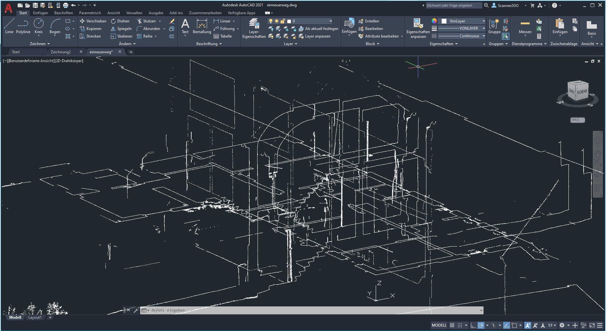Click the Stutzen trim tool
Viewport: 606px width, 331px height.
point(146,21)
